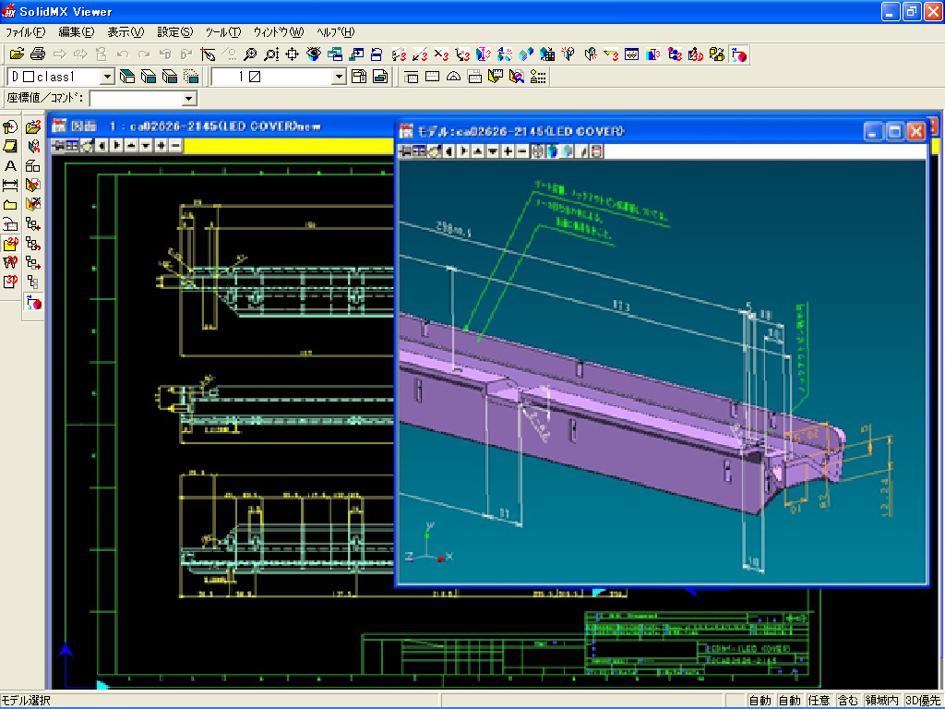Open the ファイル(F) menu
The image size is (945, 709).
(25, 32)
